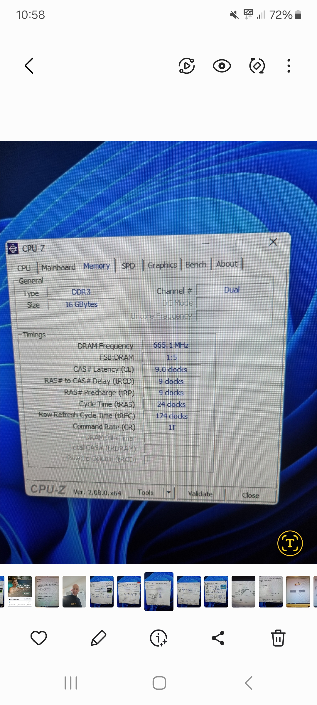Select the CPU-Z thumbnail with green NVIDIA logo
The height and width of the screenshot is (705, 317).
pos(102,591)
